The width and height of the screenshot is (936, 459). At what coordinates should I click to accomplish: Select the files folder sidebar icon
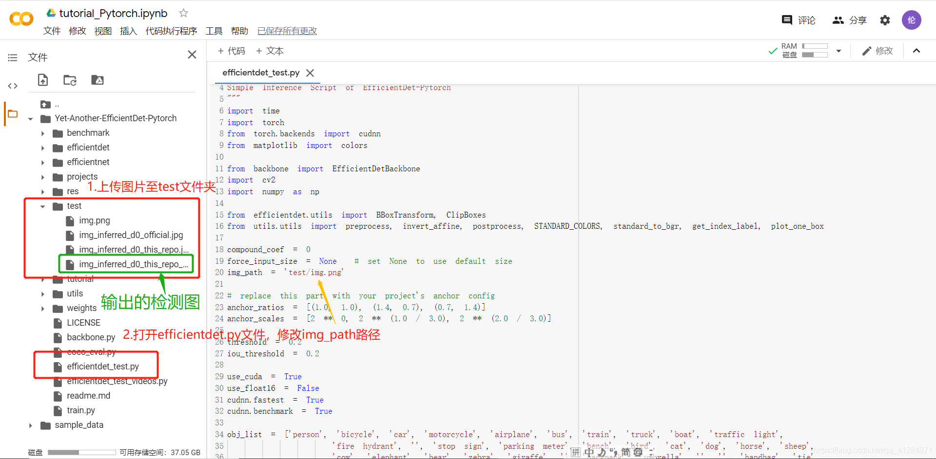[13, 114]
